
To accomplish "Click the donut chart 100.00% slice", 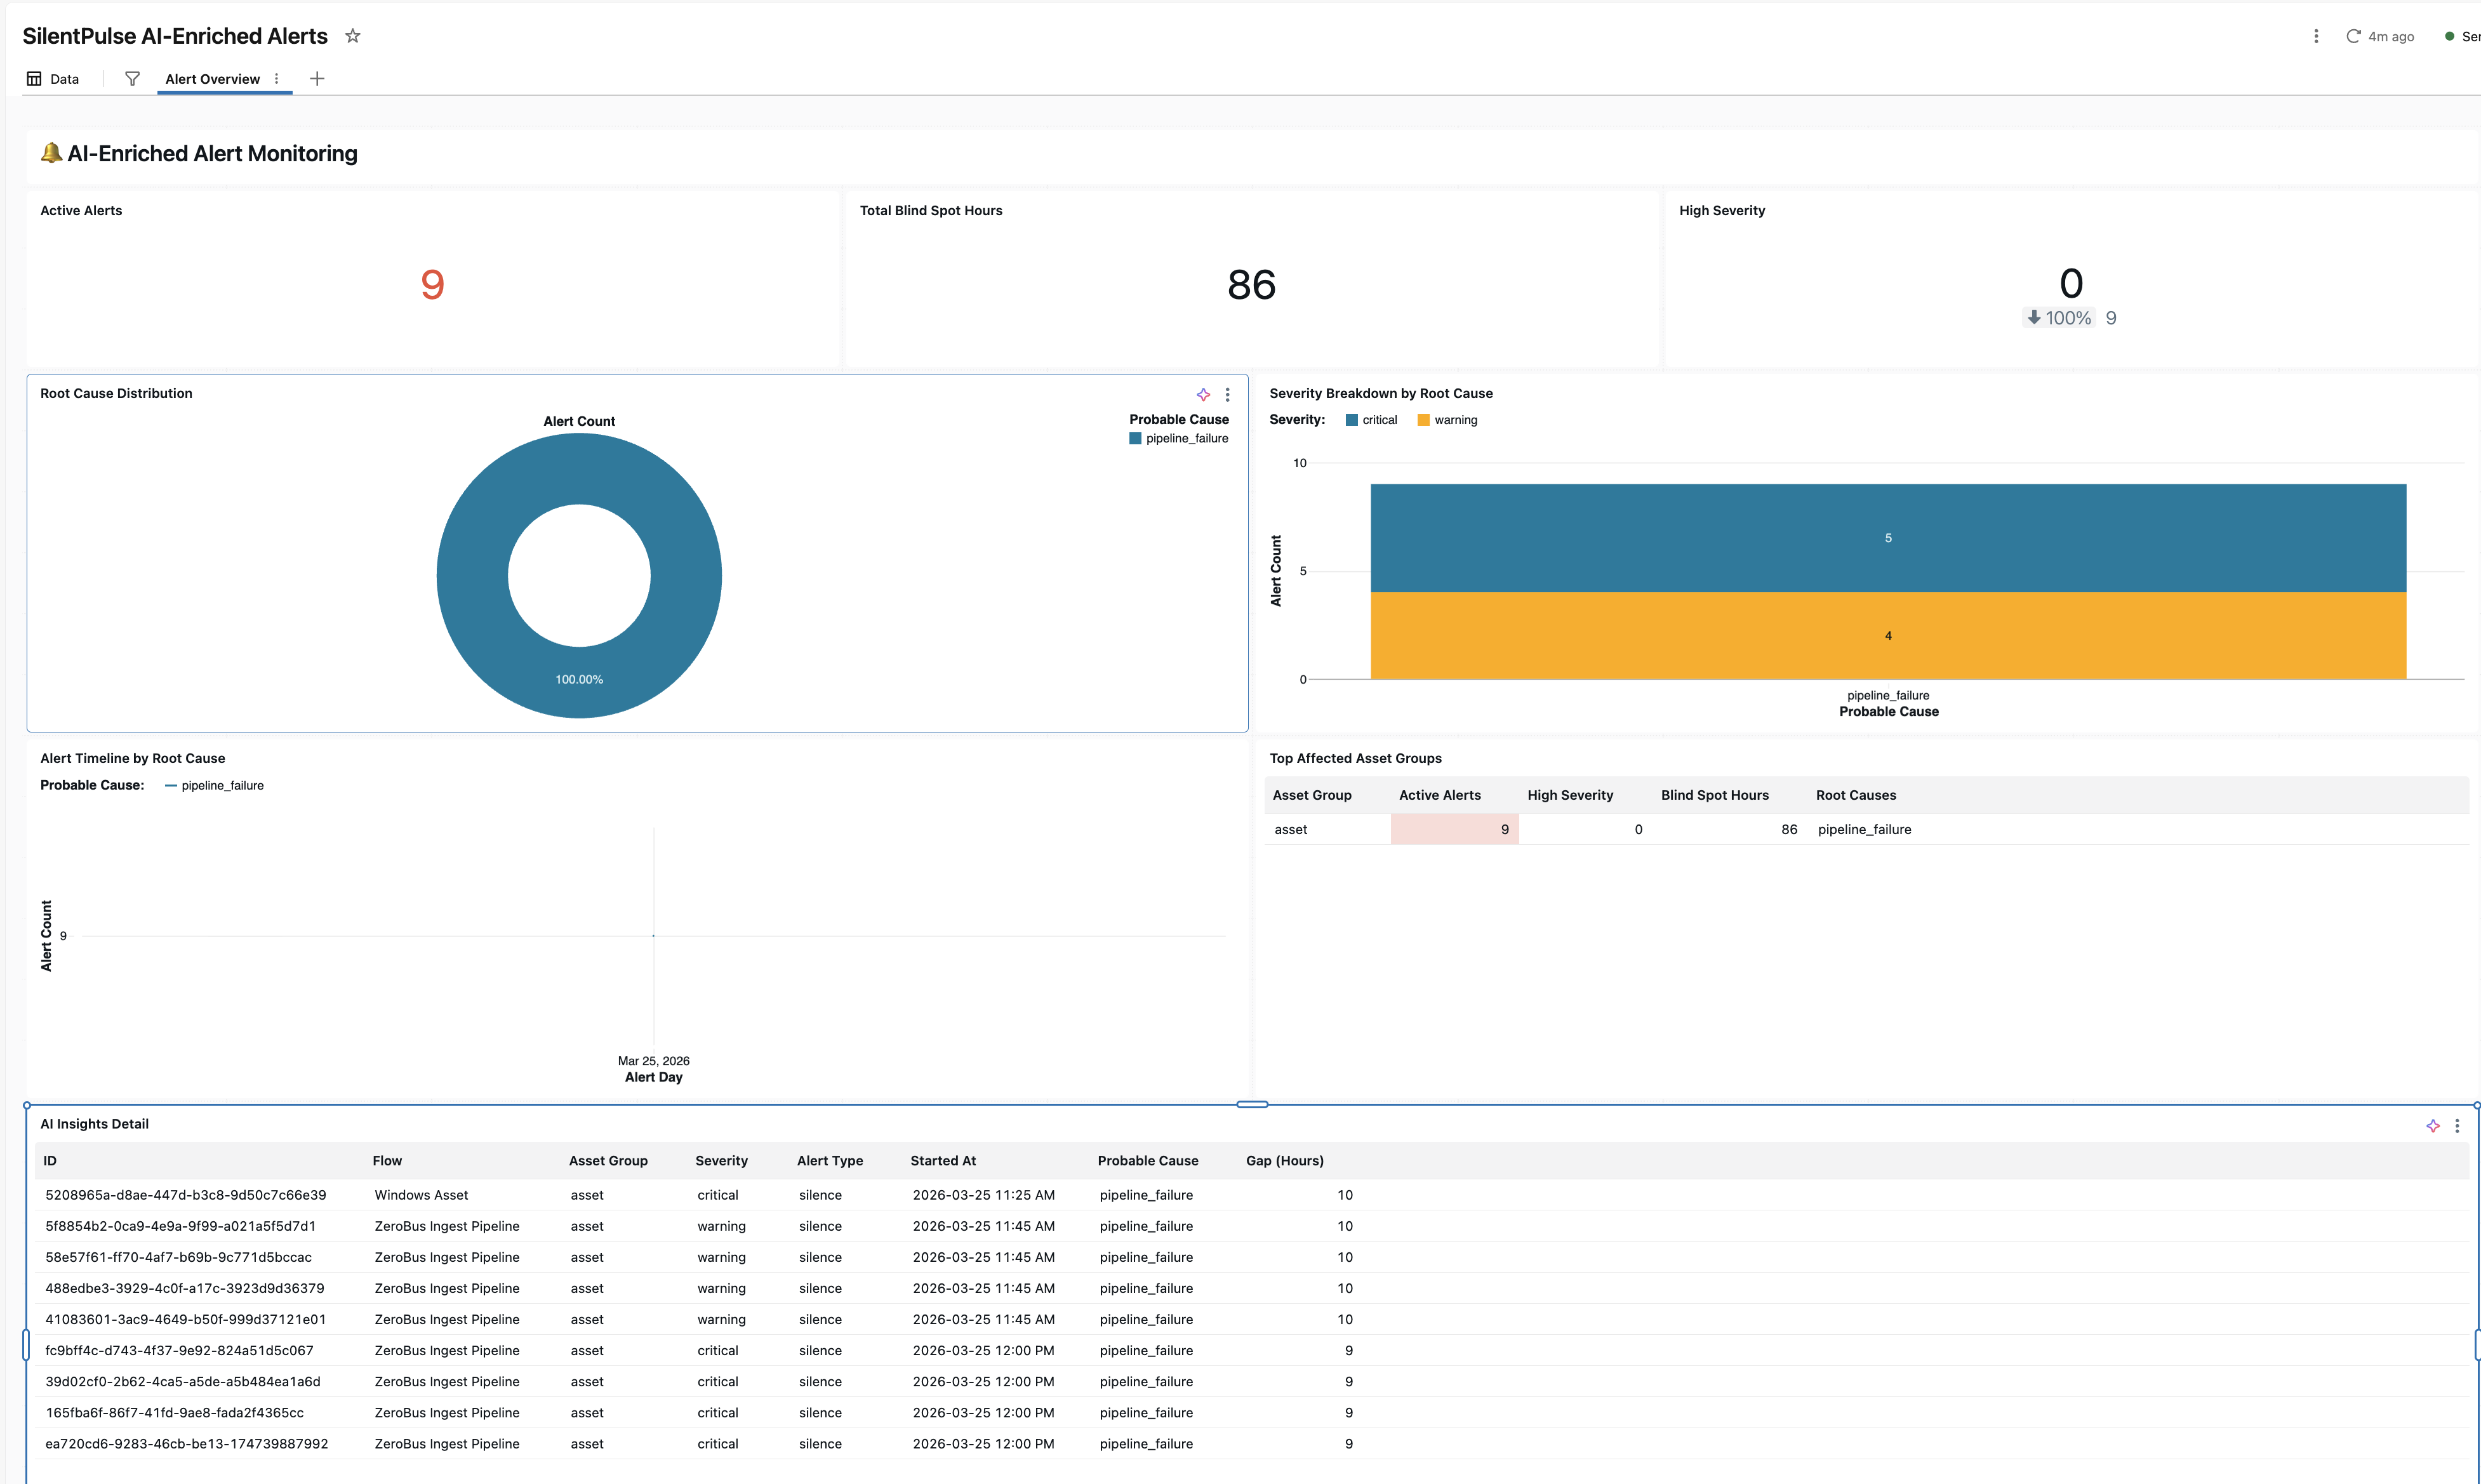I will click(x=579, y=680).
